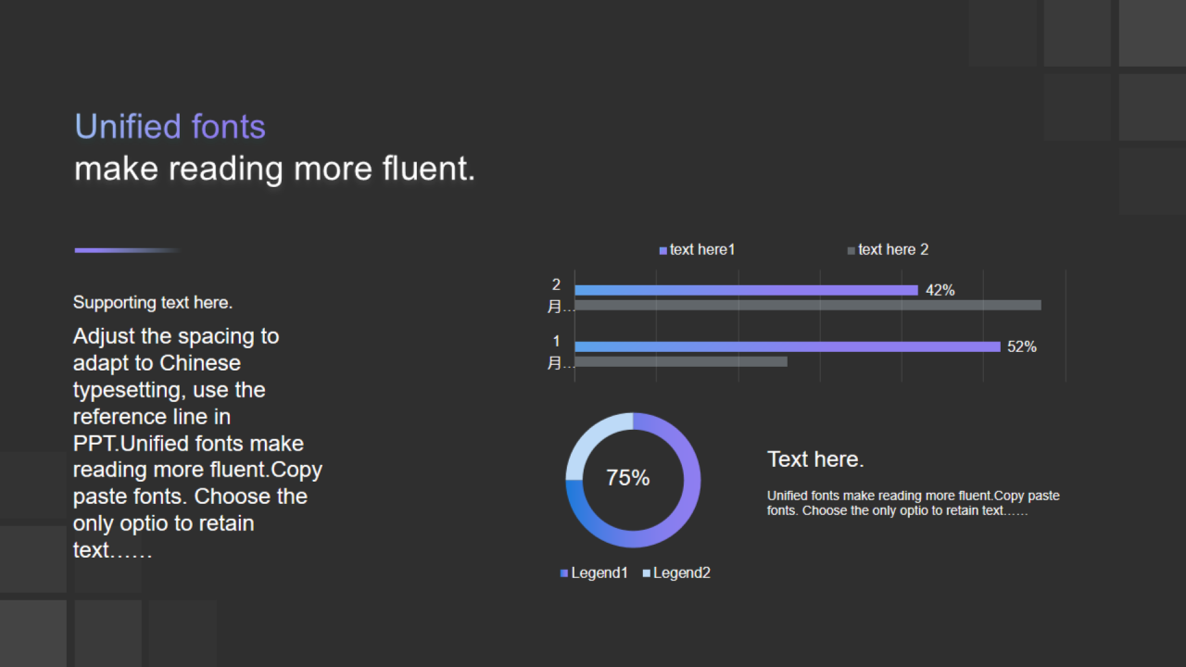Click the small paragraph under "Text here."

(x=913, y=503)
